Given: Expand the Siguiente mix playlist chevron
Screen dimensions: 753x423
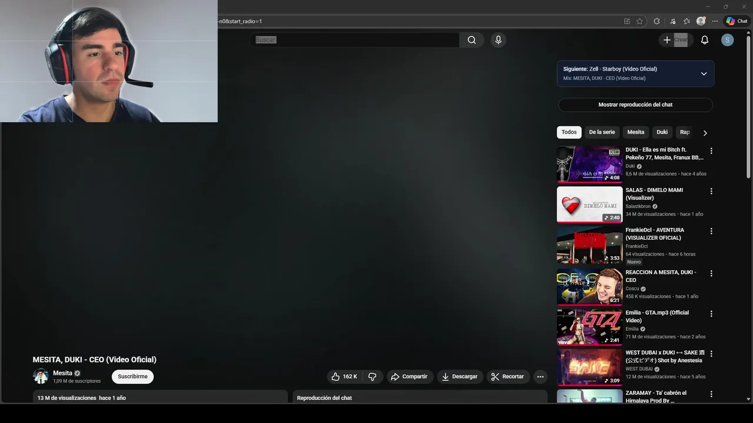Looking at the screenshot, I should point(704,73).
